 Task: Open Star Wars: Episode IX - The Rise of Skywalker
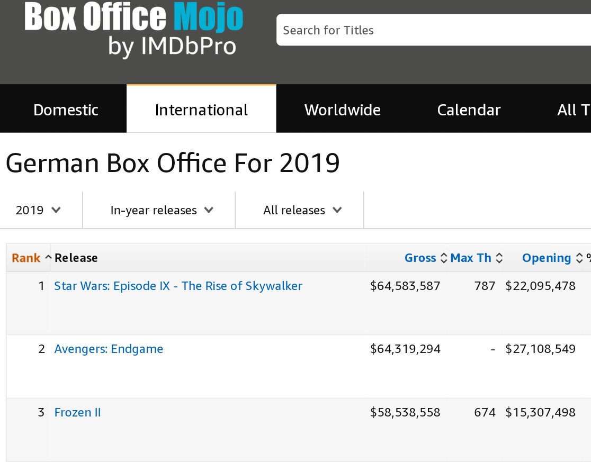178,286
